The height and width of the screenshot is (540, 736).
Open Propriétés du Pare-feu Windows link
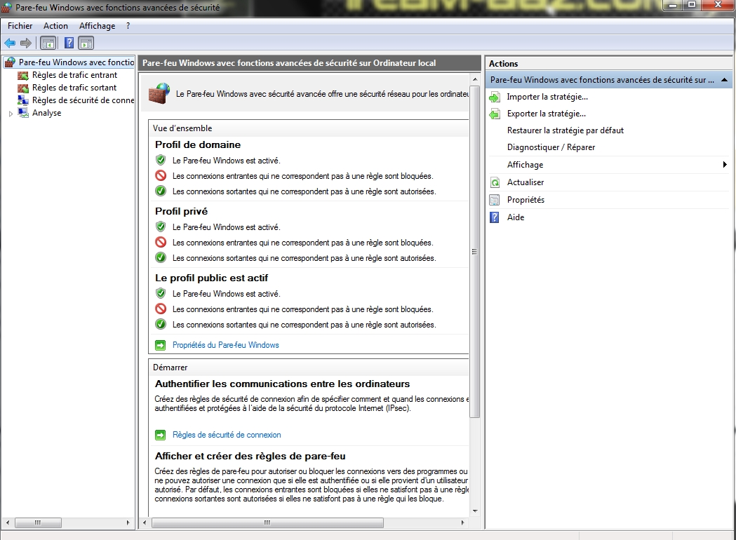tap(226, 345)
